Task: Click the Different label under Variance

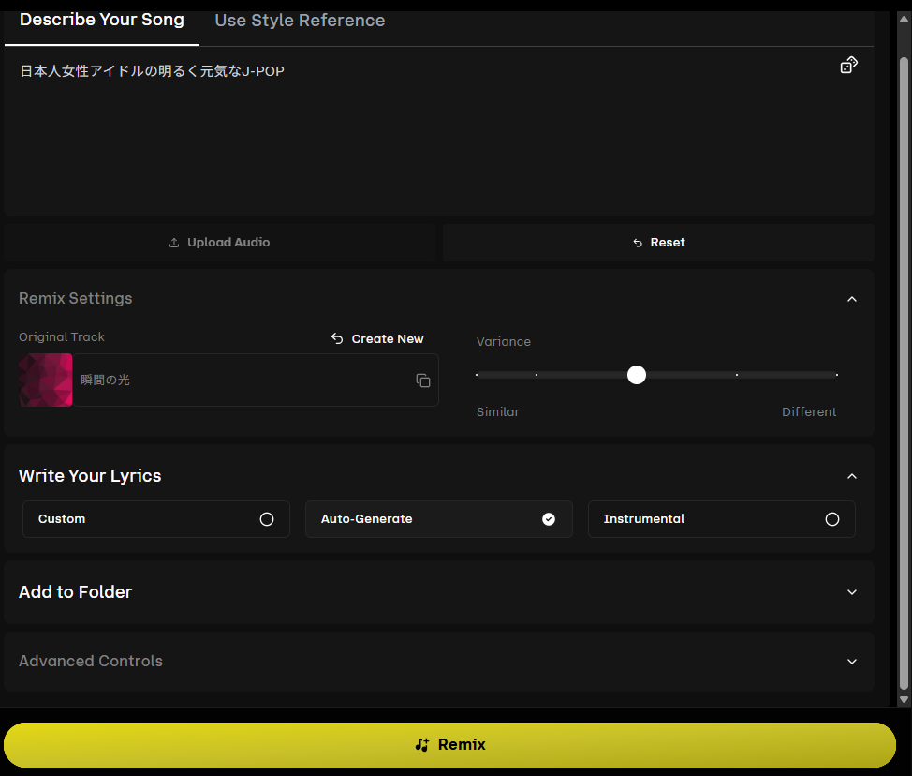Action: pyautogui.click(x=808, y=412)
